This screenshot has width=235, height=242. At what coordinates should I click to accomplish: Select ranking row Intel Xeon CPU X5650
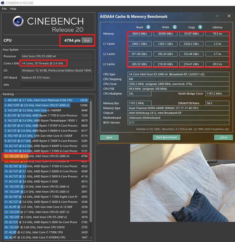point(46,227)
